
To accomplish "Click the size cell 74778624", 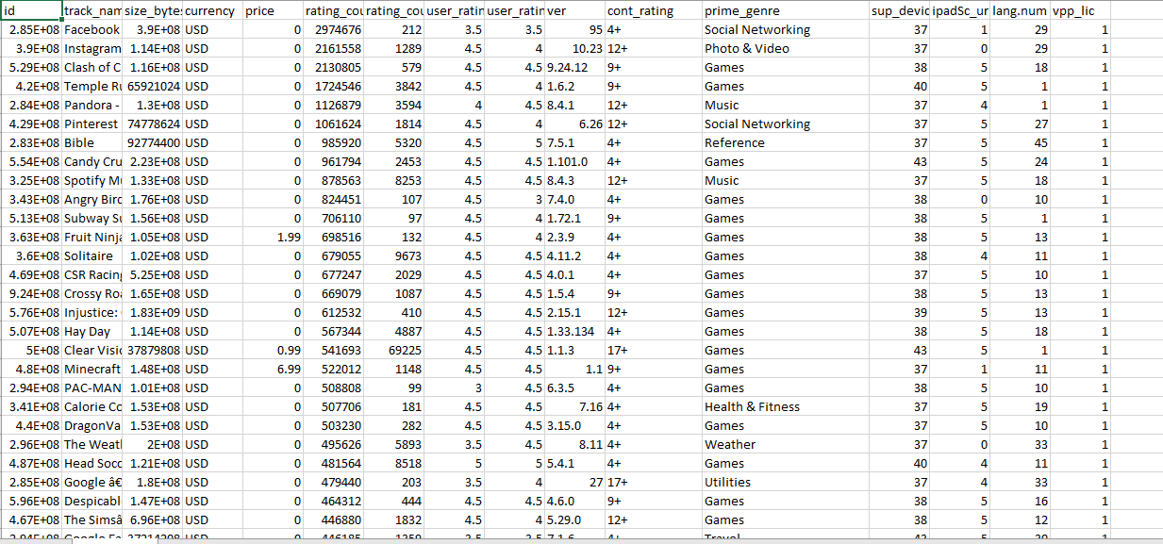I will point(152,124).
